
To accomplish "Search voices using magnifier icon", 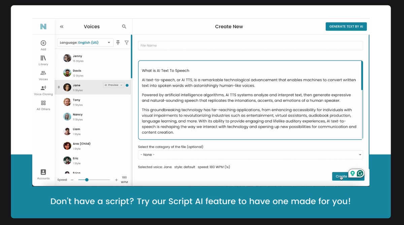I will pos(124,27).
